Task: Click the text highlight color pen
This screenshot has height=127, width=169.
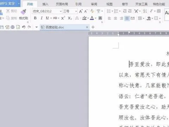Action: [84, 18]
